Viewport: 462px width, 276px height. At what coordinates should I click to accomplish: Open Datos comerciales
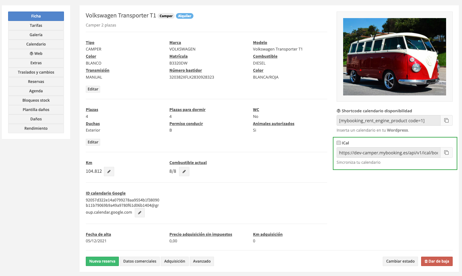(x=140, y=261)
